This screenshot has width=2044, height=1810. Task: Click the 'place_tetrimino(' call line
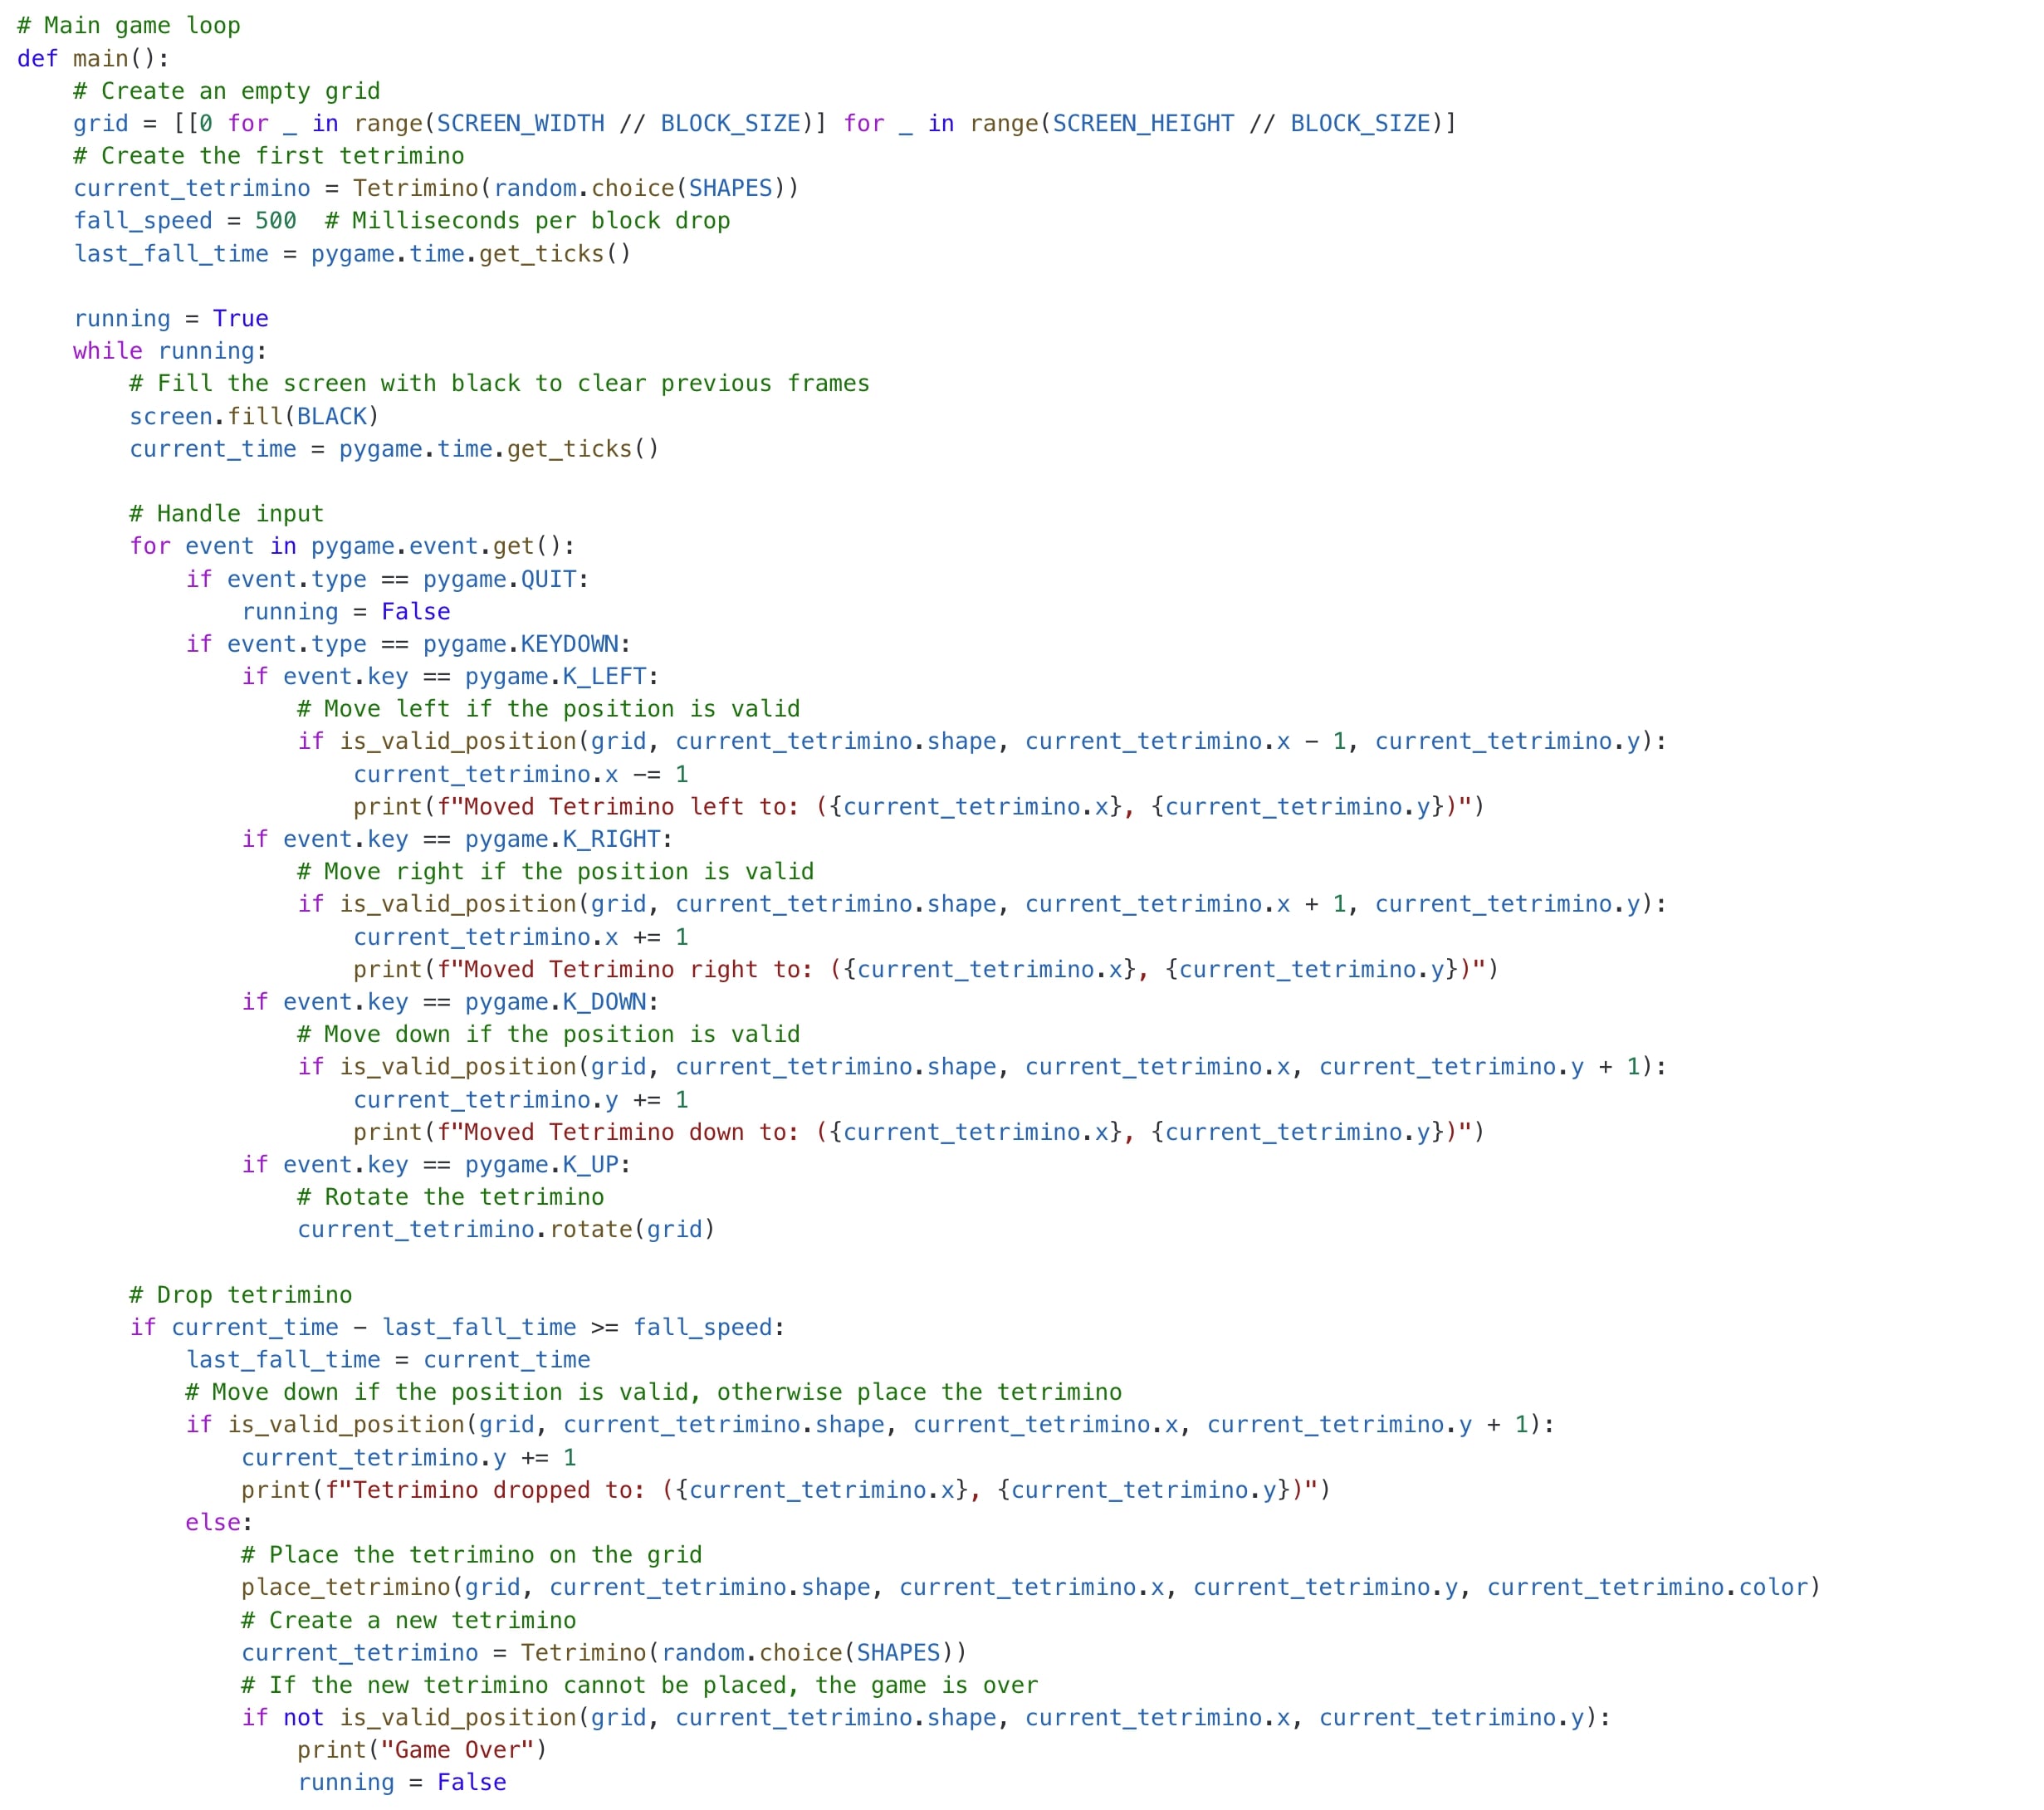[x=1031, y=1588]
